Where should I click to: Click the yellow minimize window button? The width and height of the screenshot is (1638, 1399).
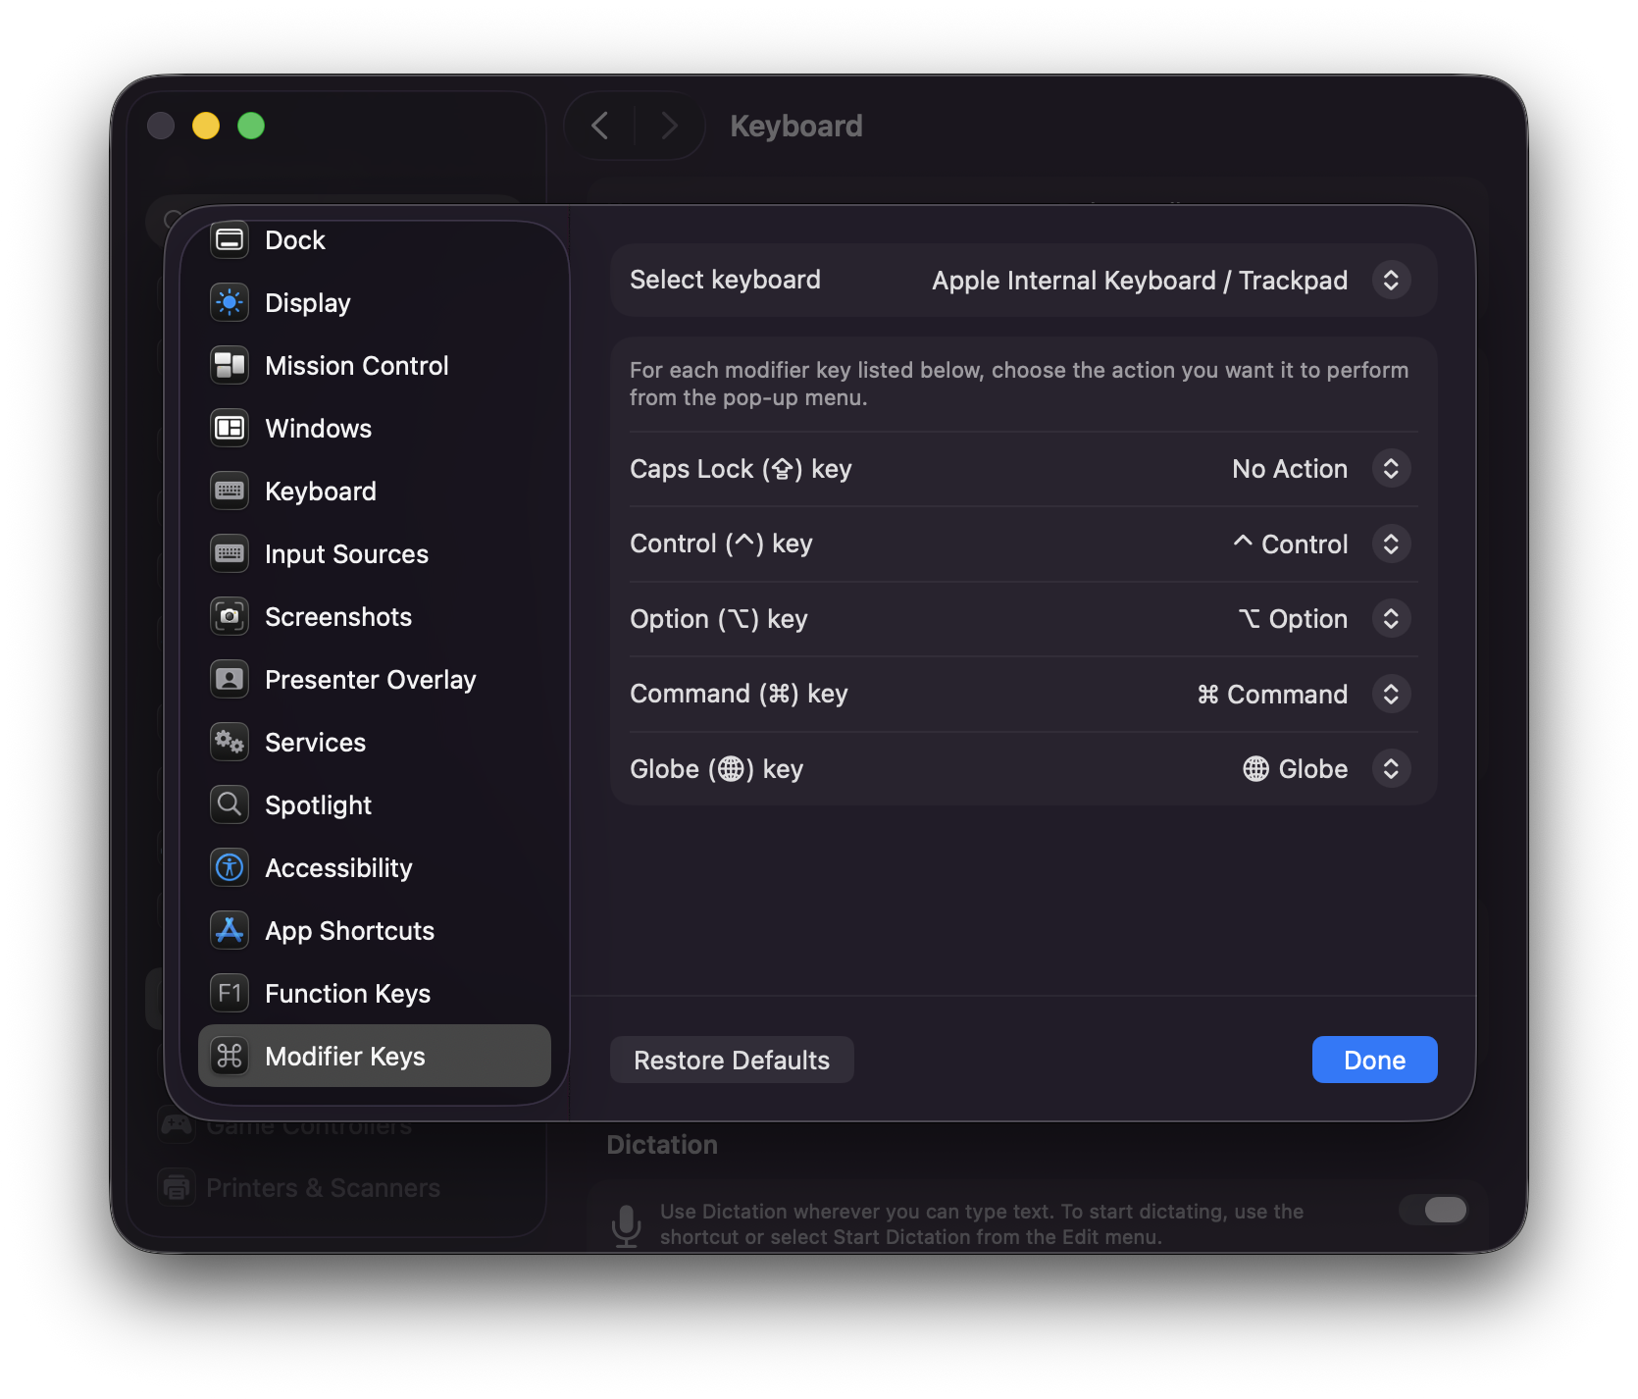coord(206,126)
